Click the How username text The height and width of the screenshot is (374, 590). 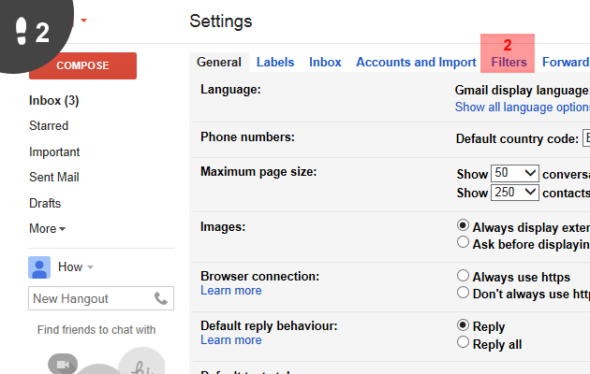tap(70, 267)
